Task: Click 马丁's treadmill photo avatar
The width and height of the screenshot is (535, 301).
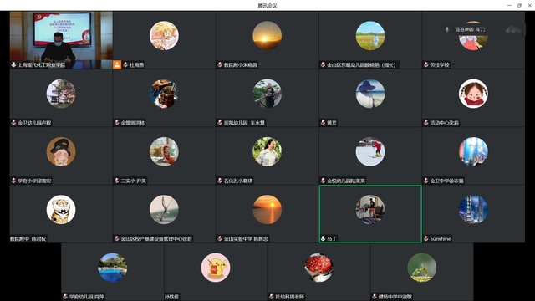Action: click(x=370, y=210)
